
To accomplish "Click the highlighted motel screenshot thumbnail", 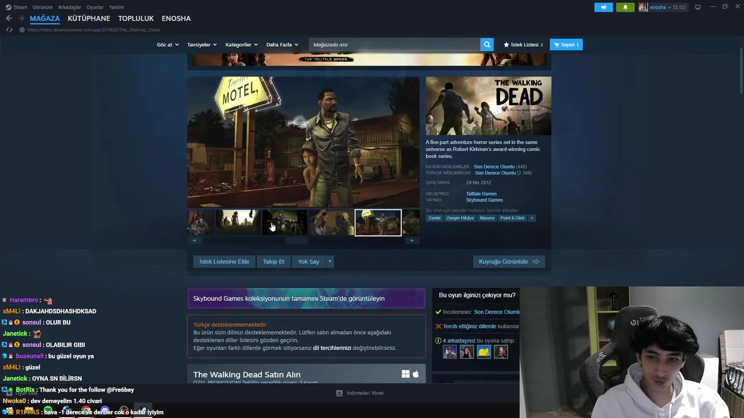I will [x=378, y=223].
